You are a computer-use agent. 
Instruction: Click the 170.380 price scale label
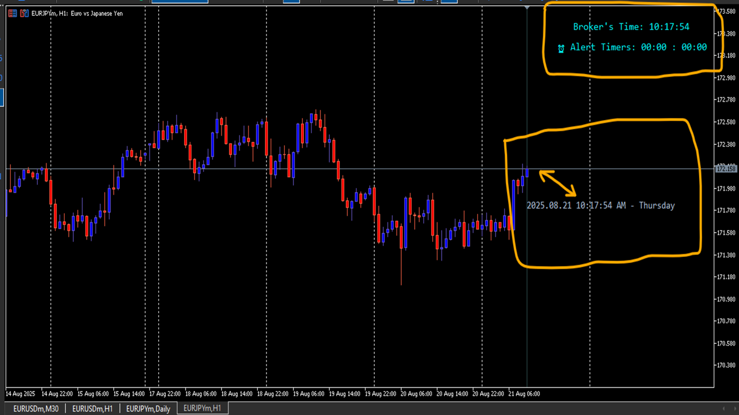726,365
